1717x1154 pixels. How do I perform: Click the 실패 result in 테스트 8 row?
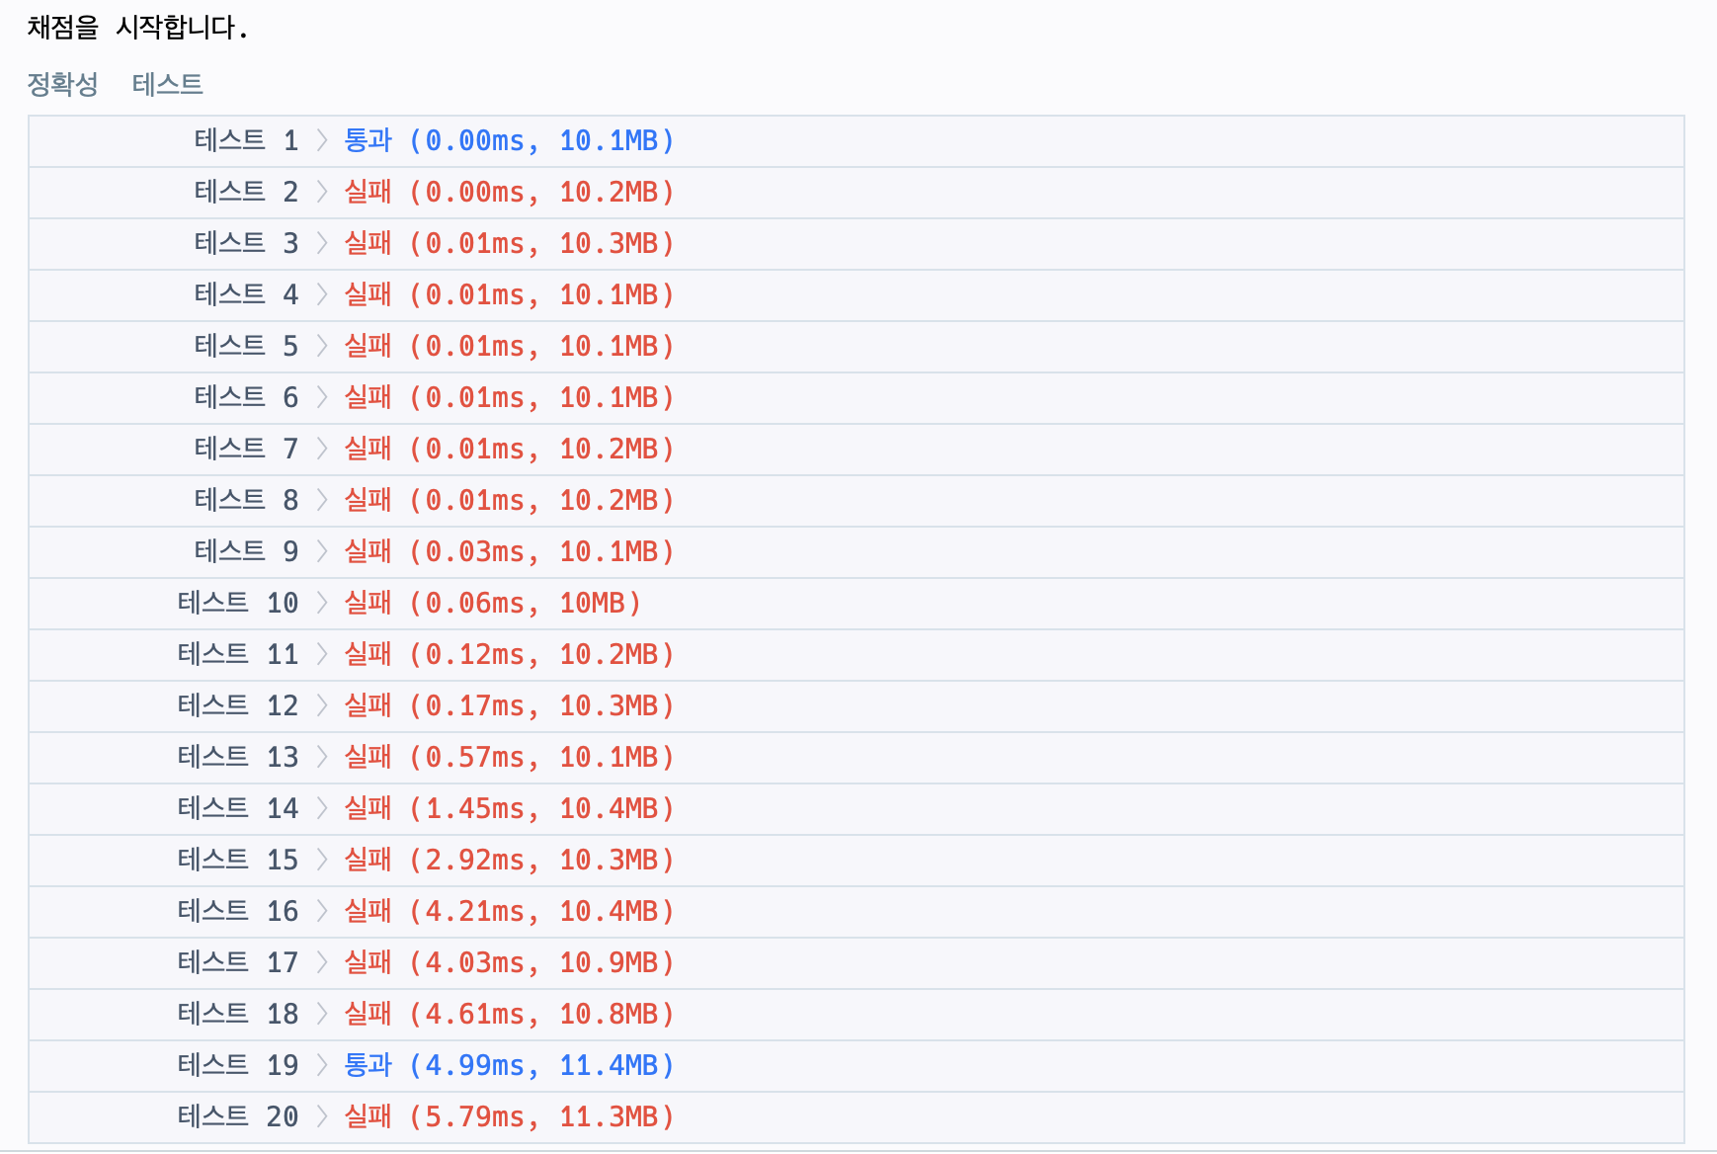point(509,500)
